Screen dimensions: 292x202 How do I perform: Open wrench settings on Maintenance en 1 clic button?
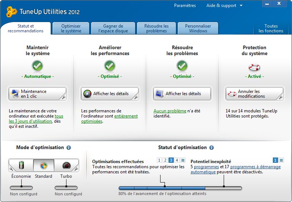64,97
